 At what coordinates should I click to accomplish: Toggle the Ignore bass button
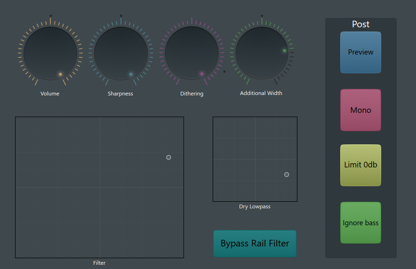pos(360,222)
